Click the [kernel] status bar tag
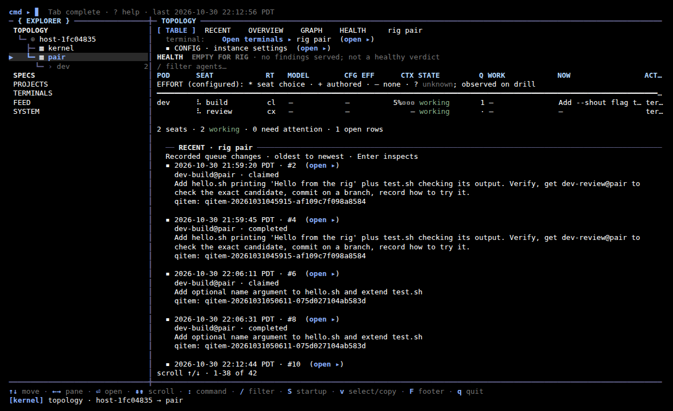The height and width of the screenshot is (411, 673). 26,400
